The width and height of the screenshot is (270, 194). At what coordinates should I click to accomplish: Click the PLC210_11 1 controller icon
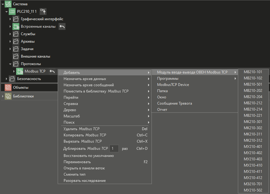(12, 12)
